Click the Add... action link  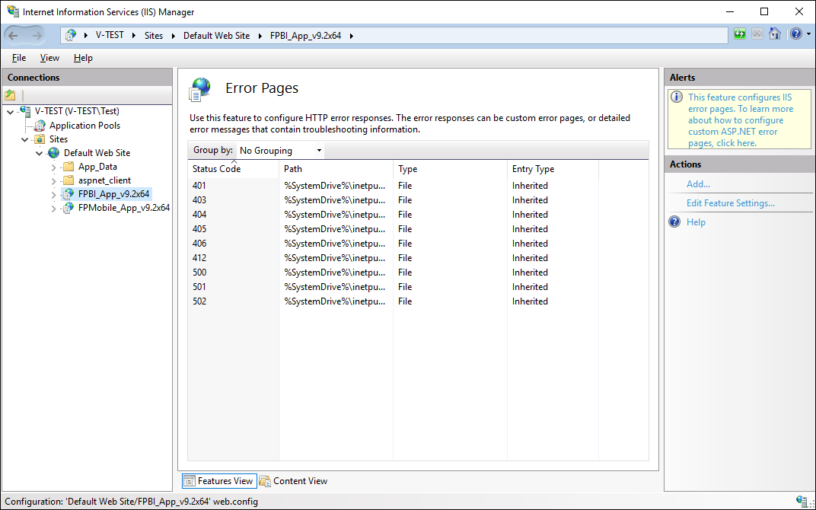click(x=698, y=184)
